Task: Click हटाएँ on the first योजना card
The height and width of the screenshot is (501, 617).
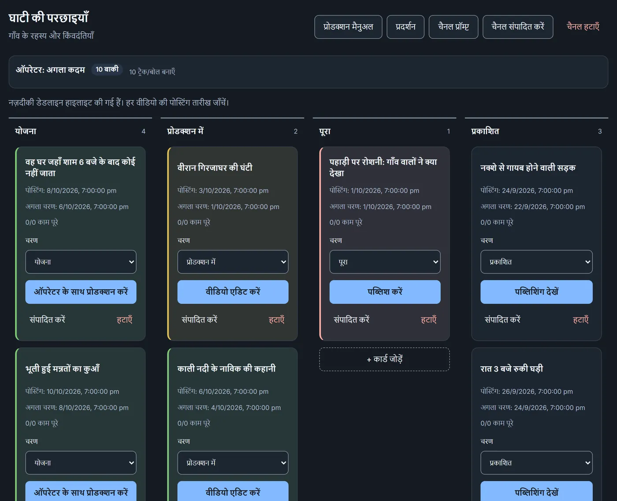Action: point(124,320)
